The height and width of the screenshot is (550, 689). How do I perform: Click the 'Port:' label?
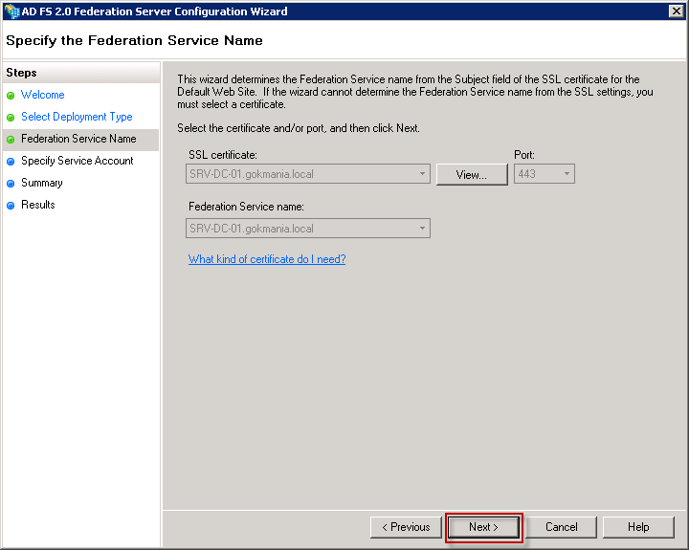click(524, 155)
